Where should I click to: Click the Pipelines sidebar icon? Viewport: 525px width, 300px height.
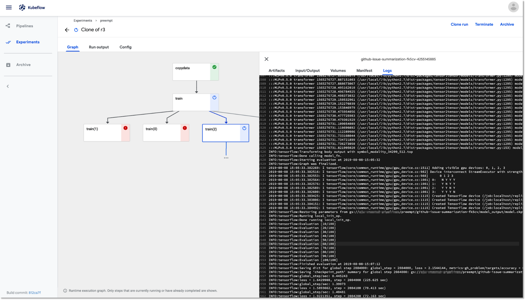pos(8,26)
